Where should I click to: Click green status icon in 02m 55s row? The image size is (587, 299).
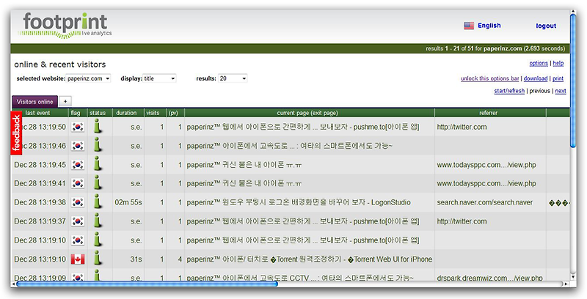[98, 202]
